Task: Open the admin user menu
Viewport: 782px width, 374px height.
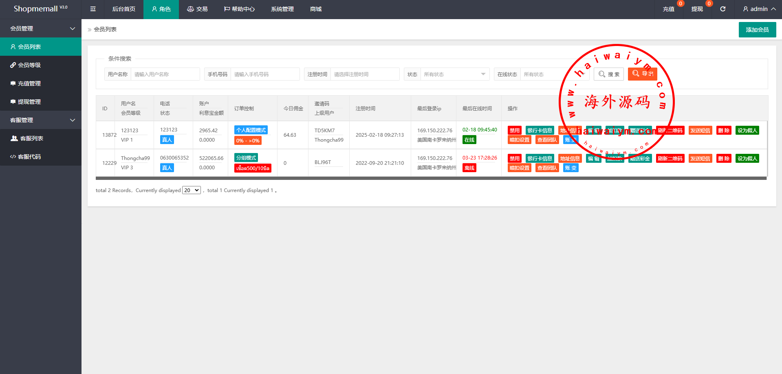Action: click(759, 9)
